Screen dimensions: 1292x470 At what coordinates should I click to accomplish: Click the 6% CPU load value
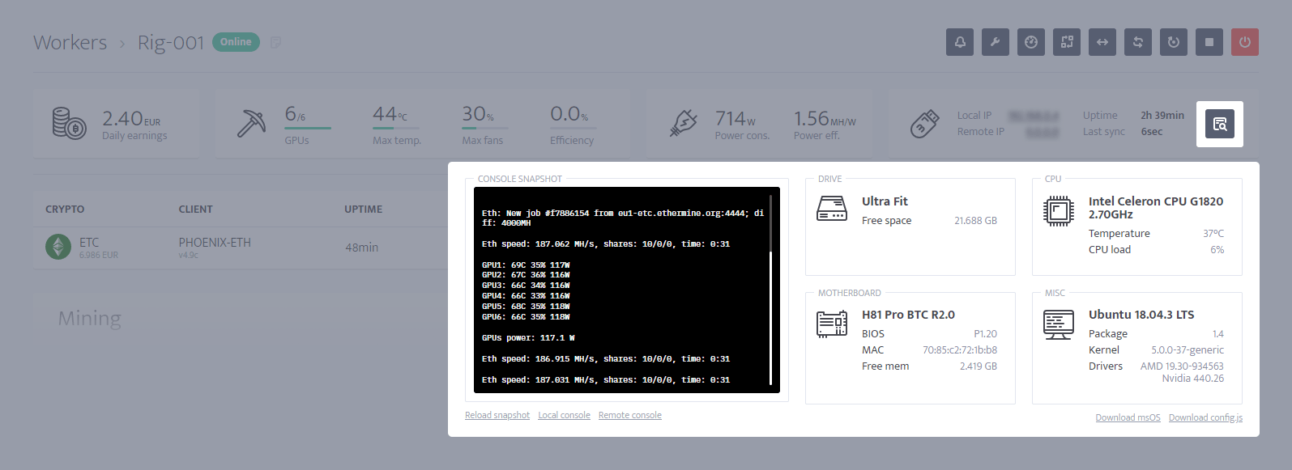[1217, 250]
